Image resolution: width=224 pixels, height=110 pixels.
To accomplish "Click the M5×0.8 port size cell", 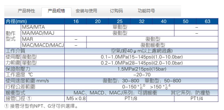I will tap(76, 98).
